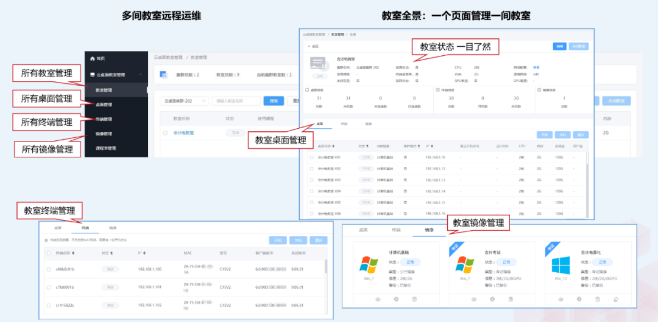Viewport: 658px width, 322px height.
Task: Tick checkbox for desktop 会计电教室-001
Action: (311, 157)
